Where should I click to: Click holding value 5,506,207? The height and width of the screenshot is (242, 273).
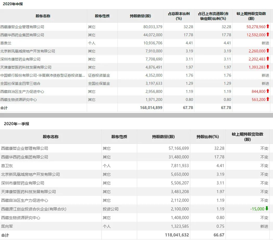coord(180,183)
